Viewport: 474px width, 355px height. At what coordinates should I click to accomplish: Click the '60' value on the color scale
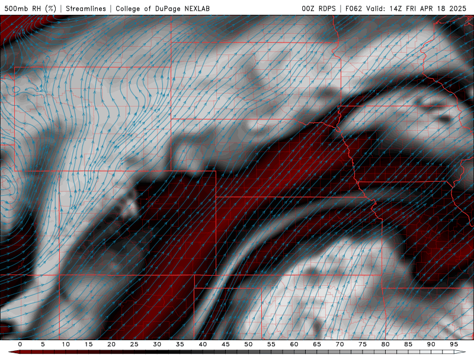tap(294, 344)
